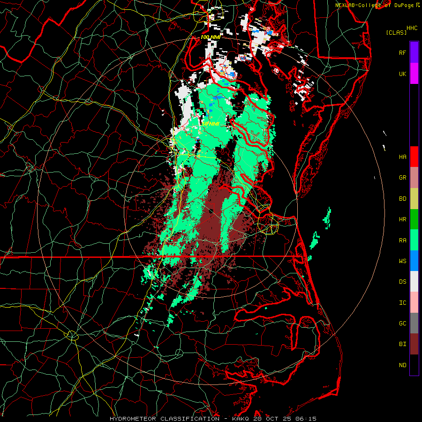Click the [CLAS] units label
422x422 pixels.
coord(396,33)
